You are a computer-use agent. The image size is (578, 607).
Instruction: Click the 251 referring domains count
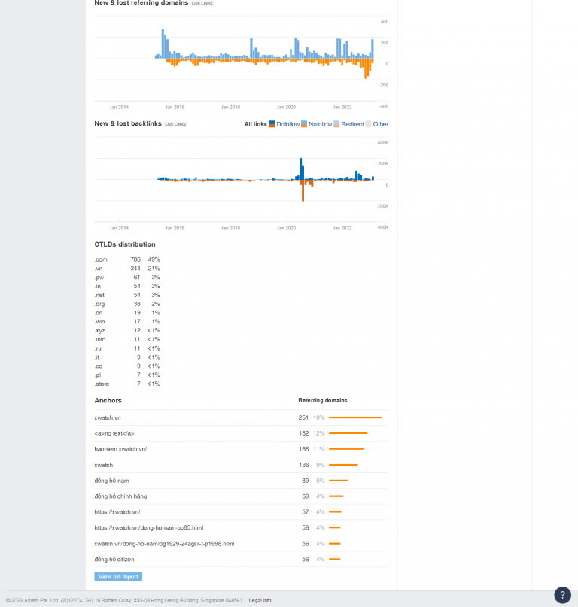[303, 417]
